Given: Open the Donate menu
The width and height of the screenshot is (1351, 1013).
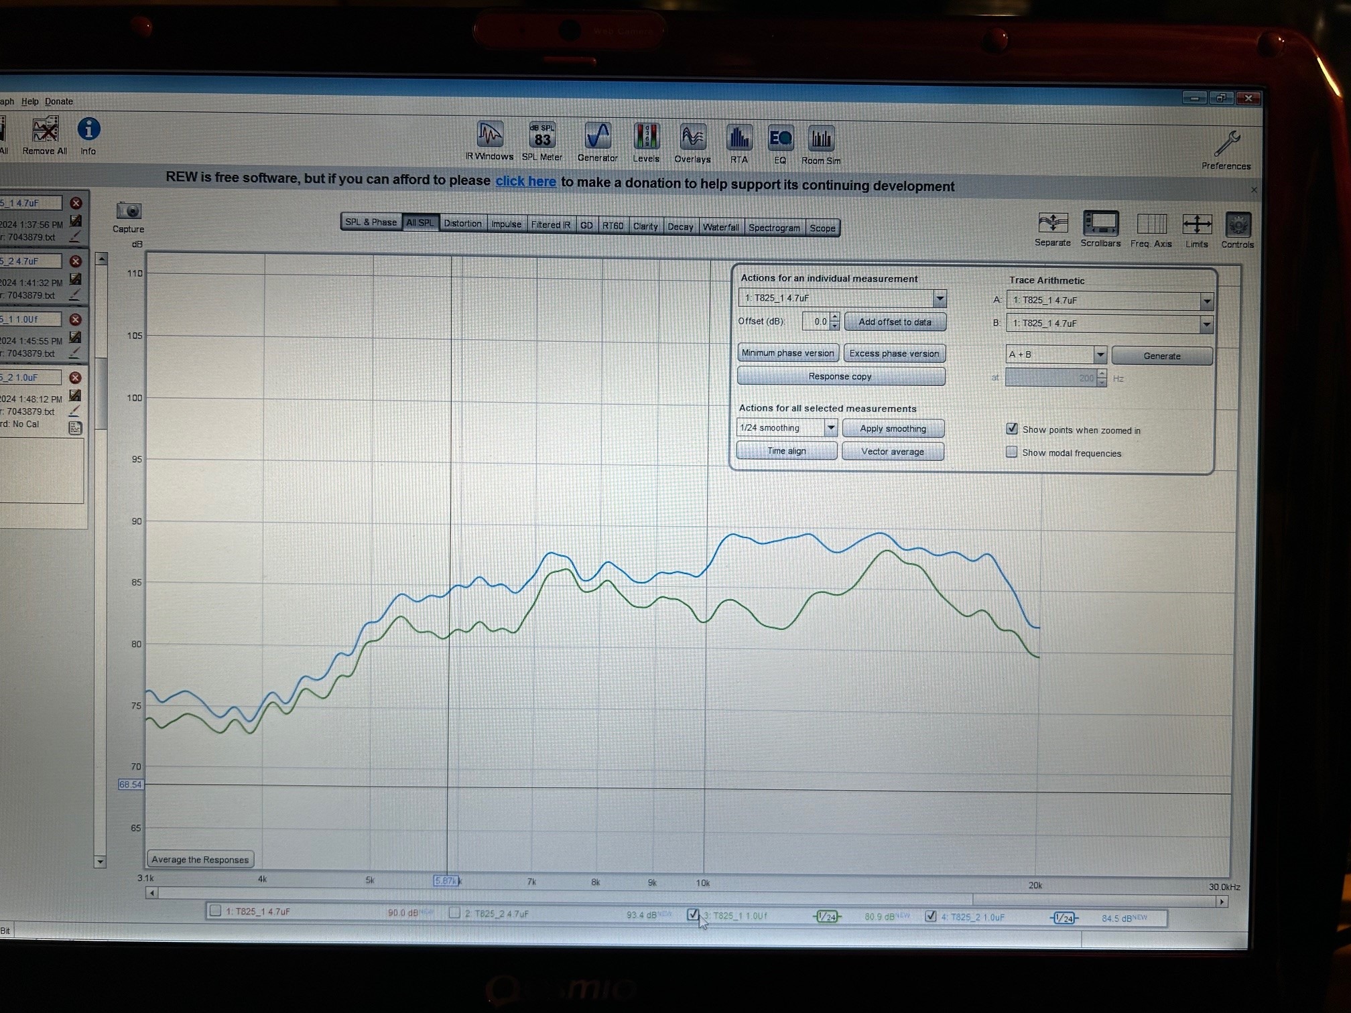Looking at the screenshot, I should [59, 101].
